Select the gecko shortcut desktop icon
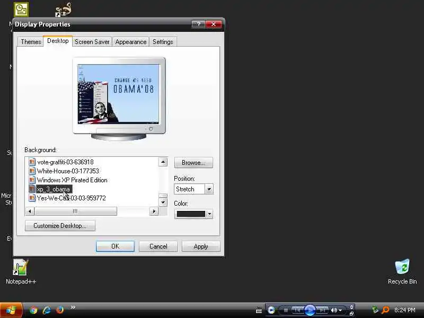This screenshot has width=424, height=318. point(64,10)
